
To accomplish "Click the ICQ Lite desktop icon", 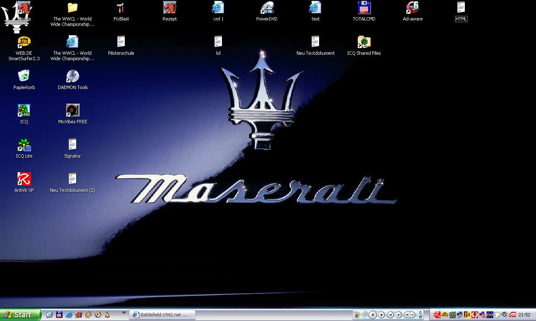I will coord(24,145).
